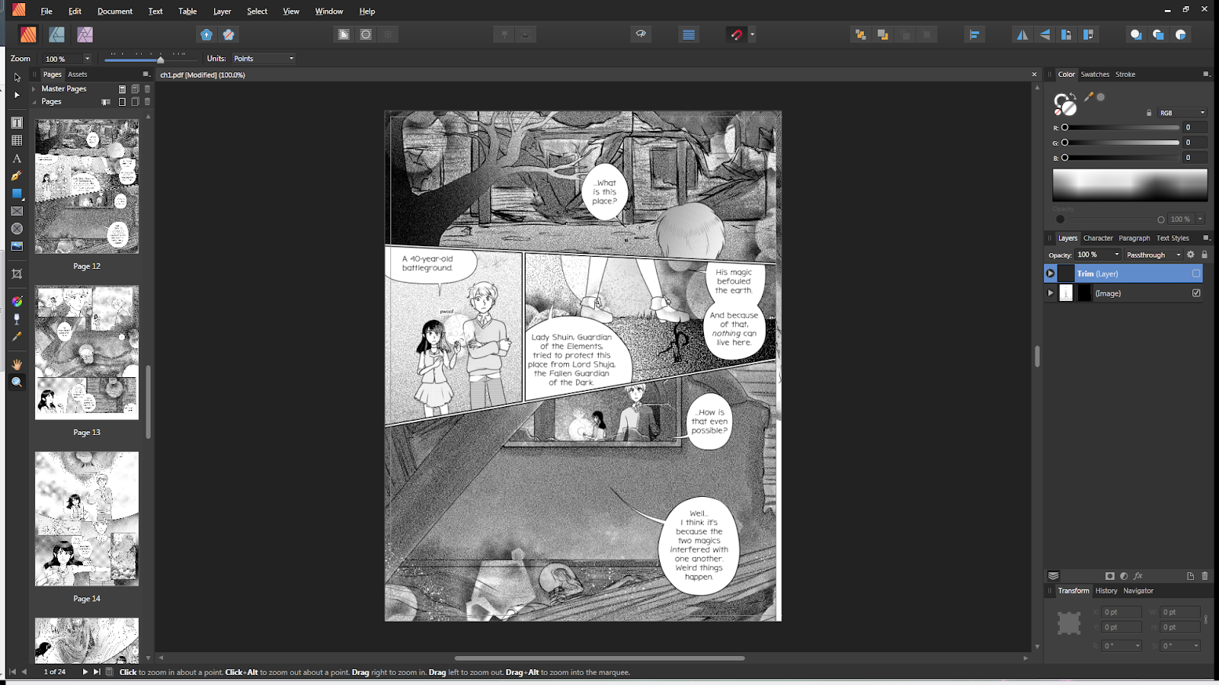Select the View (hand) tool
The height and width of the screenshot is (685, 1219).
point(17,364)
